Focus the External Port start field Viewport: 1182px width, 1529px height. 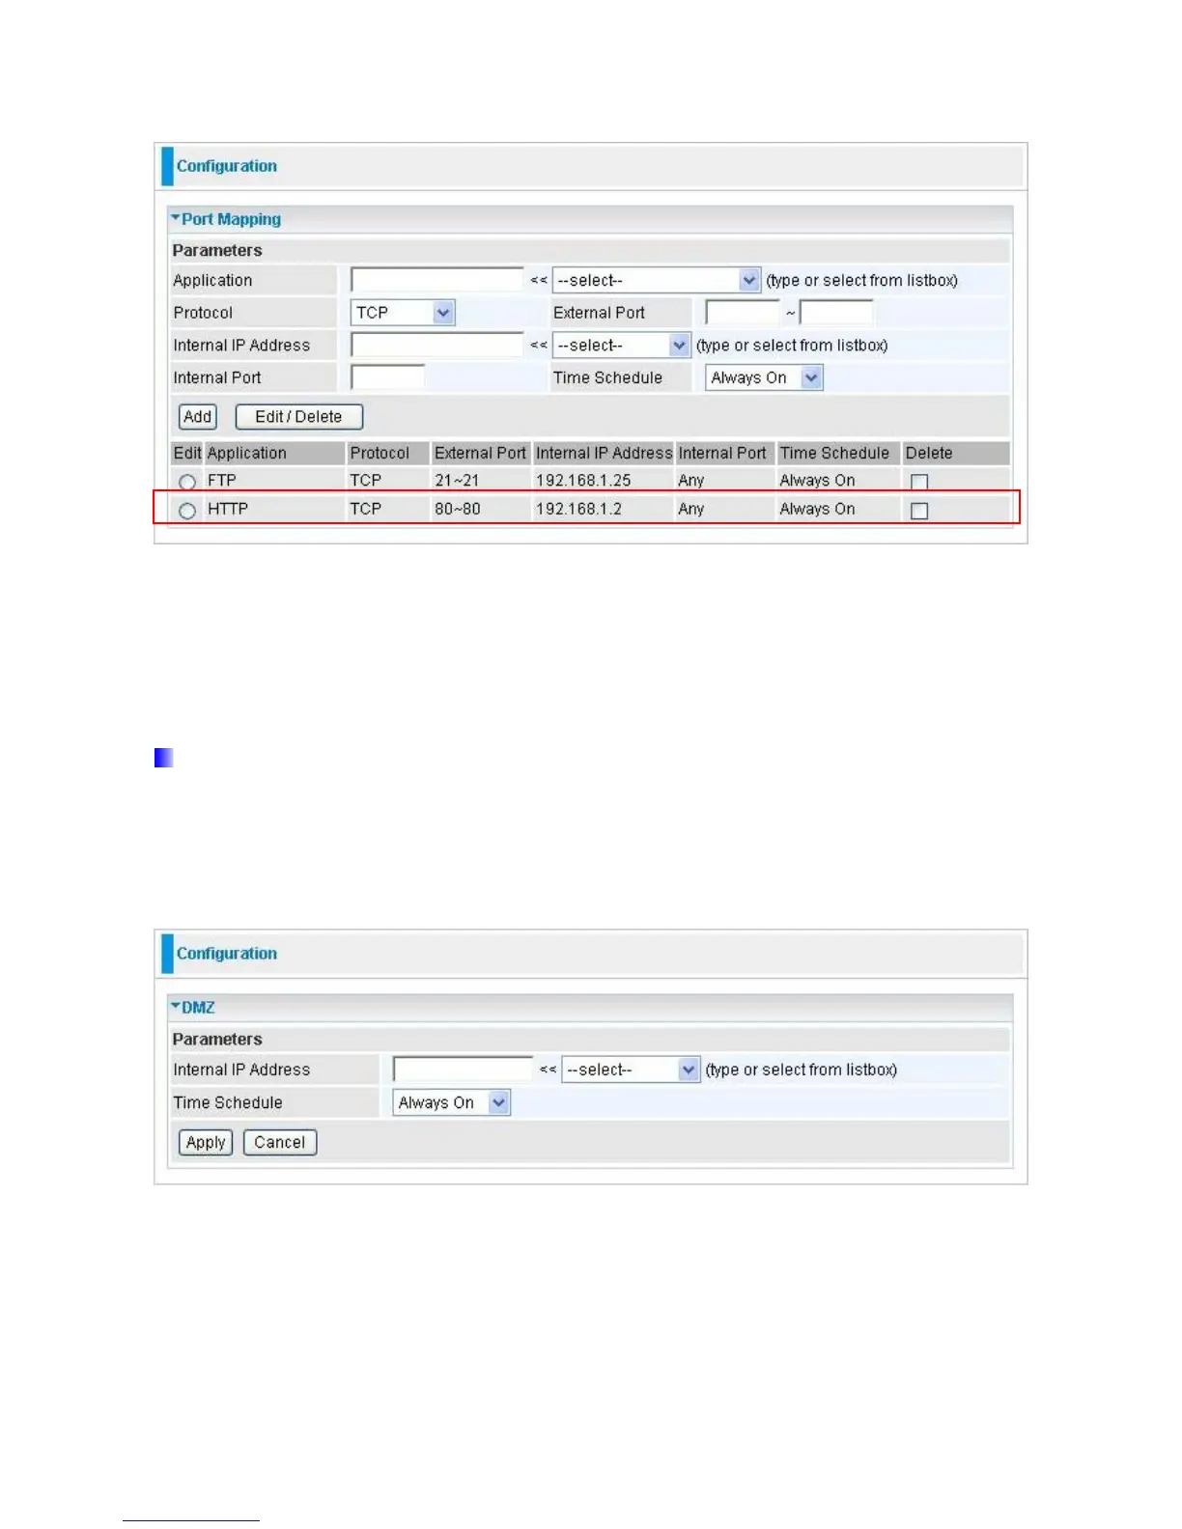(x=743, y=313)
